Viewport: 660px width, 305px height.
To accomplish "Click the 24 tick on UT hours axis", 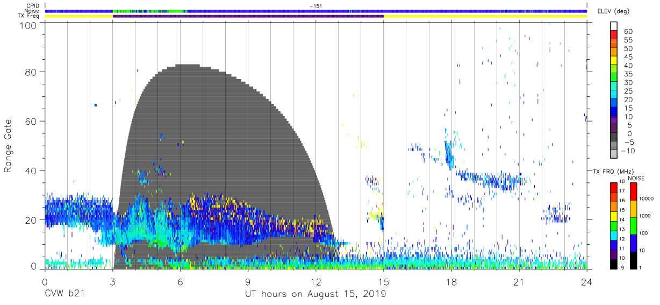I will coord(587,282).
